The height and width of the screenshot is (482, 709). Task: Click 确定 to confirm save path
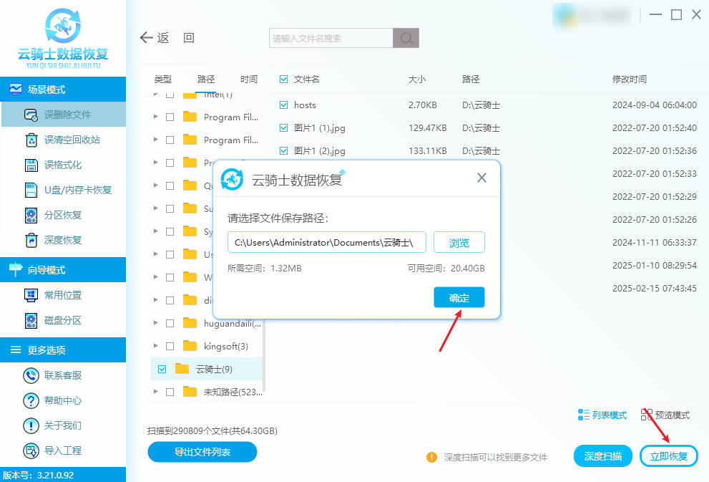pyautogui.click(x=459, y=298)
